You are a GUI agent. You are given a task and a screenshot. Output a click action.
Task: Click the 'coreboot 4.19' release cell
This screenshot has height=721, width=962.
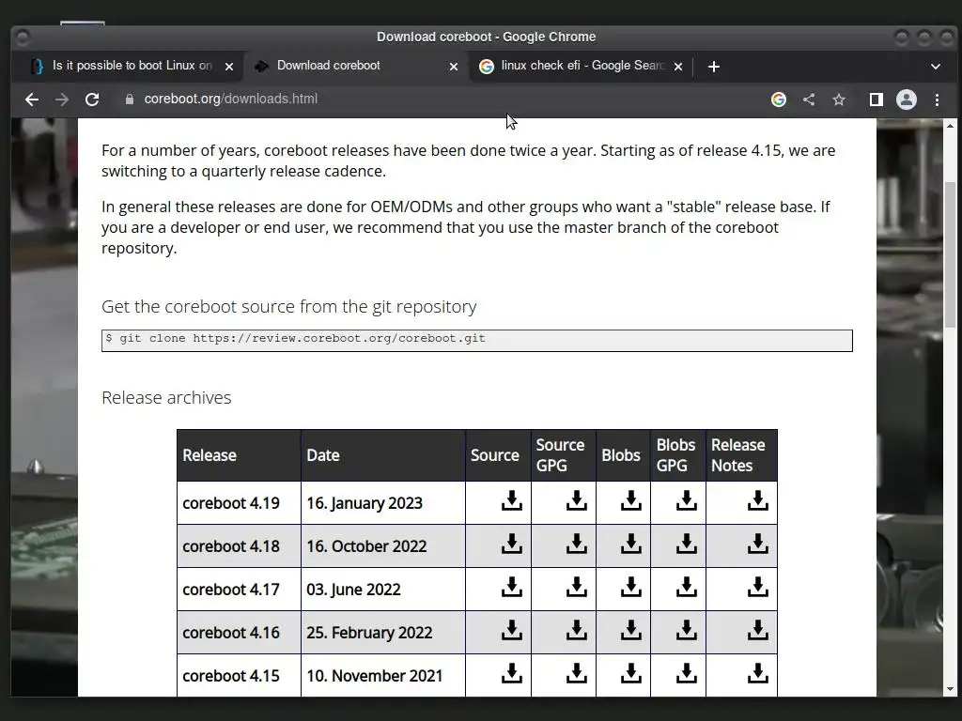[239, 503]
